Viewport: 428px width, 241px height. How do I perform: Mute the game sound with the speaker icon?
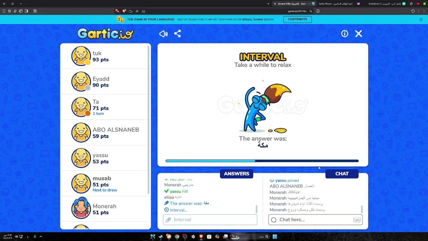click(163, 33)
